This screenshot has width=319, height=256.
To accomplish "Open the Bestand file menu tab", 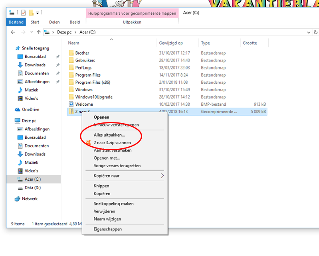I will pyautogui.click(x=16, y=22).
